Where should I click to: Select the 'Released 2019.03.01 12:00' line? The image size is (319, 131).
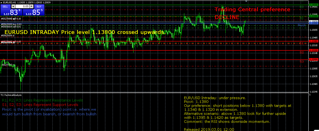click(209, 129)
